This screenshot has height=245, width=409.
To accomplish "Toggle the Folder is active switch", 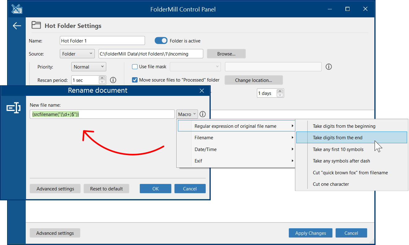I will (161, 41).
